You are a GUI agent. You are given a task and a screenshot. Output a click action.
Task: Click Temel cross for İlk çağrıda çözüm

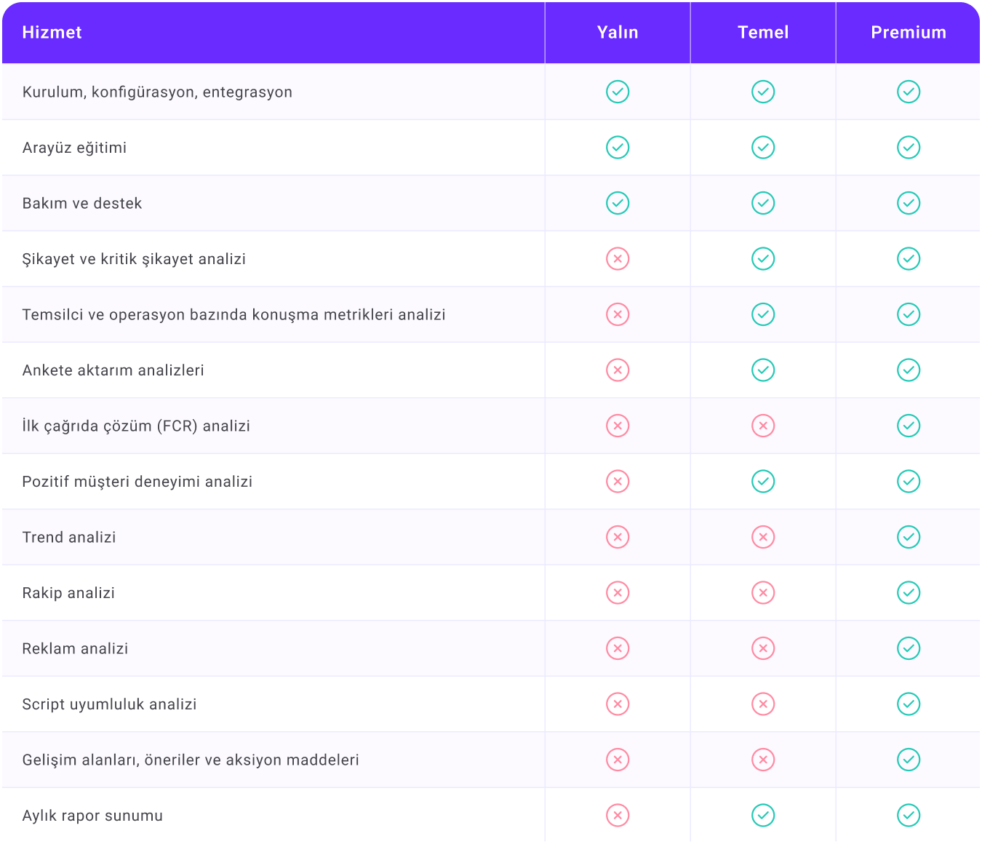[763, 426]
